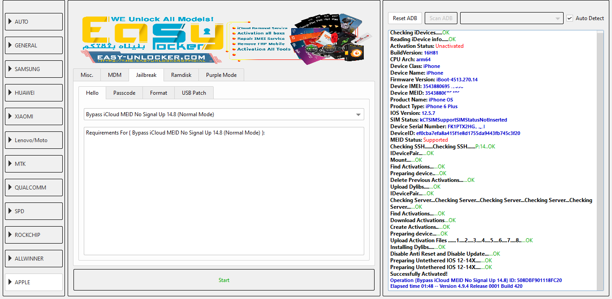Open the USB Patch sub-tab

click(194, 93)
